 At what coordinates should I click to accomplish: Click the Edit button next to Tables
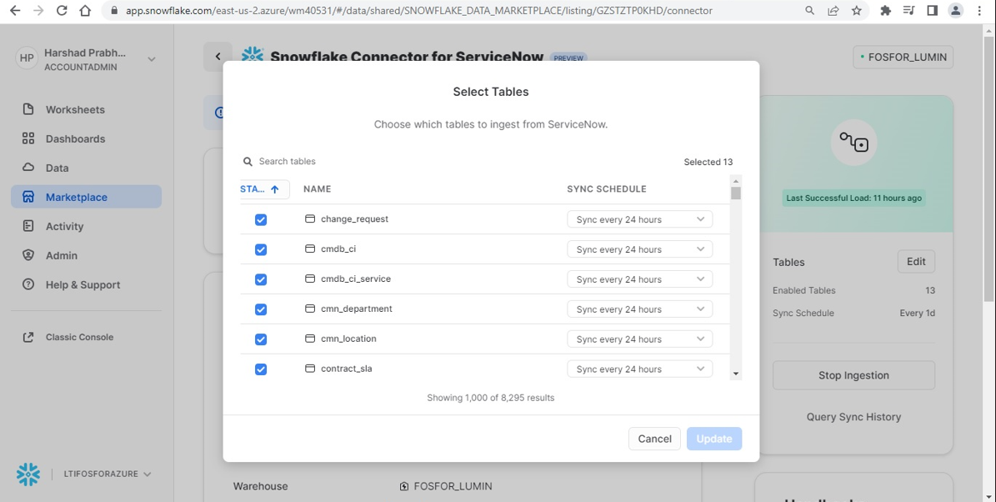pyautogui.click(x=916, y=261)
